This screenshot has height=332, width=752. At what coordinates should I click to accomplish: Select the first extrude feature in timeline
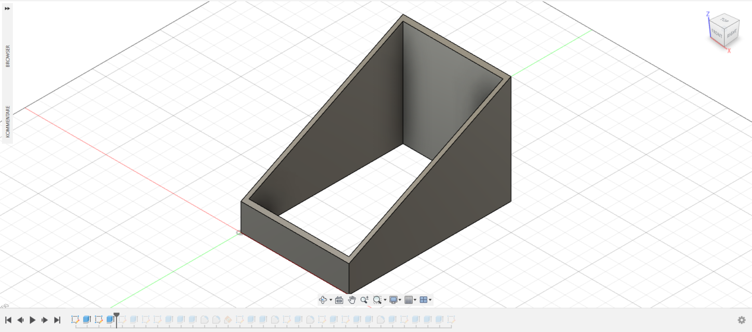tap(87, 319)
